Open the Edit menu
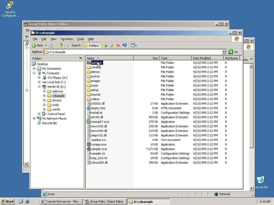Image resolution: width=274 pixels, height=205 pixels. click(x=44, y=39)
